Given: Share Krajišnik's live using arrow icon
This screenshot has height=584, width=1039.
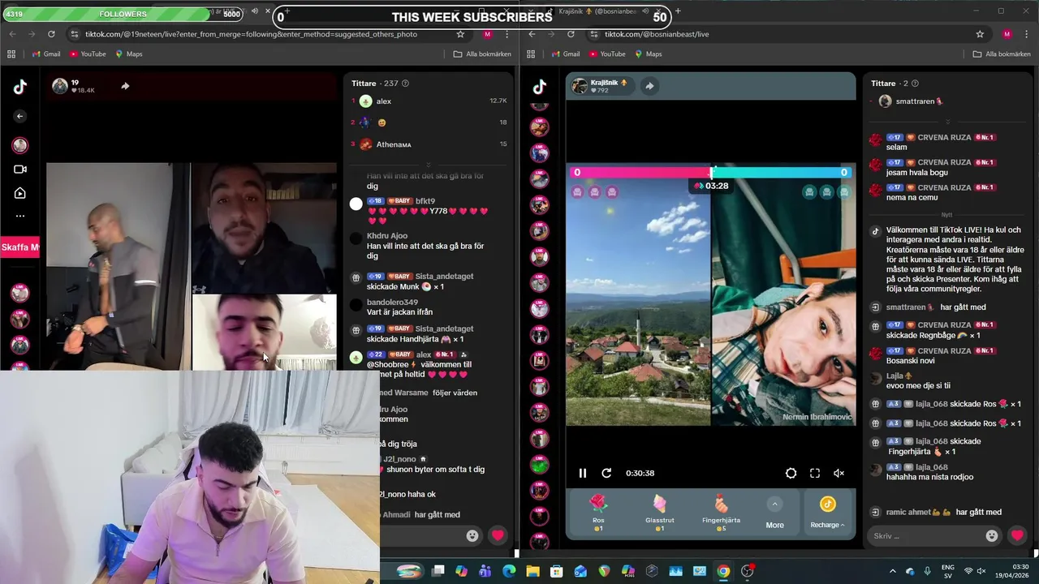Looking at the screenshot, I should click(649, 86).
